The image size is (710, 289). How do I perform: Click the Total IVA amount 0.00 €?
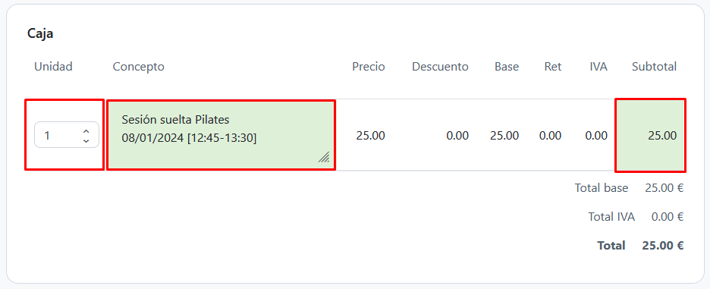click(x=668, y=217)
